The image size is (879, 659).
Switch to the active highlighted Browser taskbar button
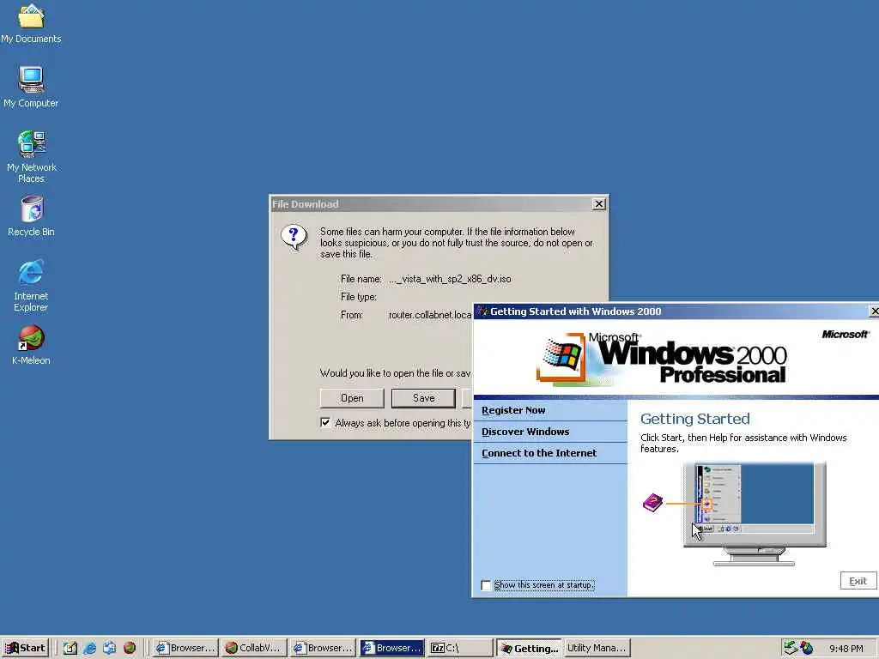pos(391,648)
